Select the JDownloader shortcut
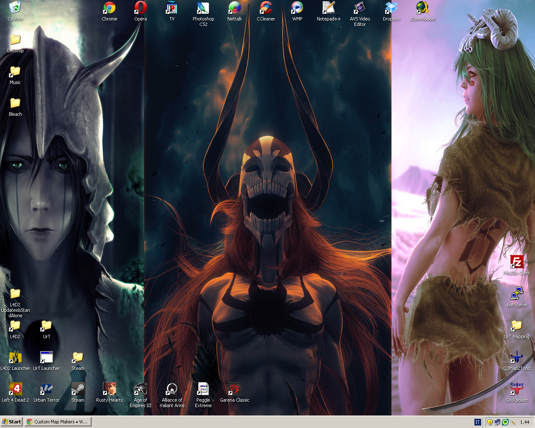Screen dimensions: 535x428 (x=423, y=8)
